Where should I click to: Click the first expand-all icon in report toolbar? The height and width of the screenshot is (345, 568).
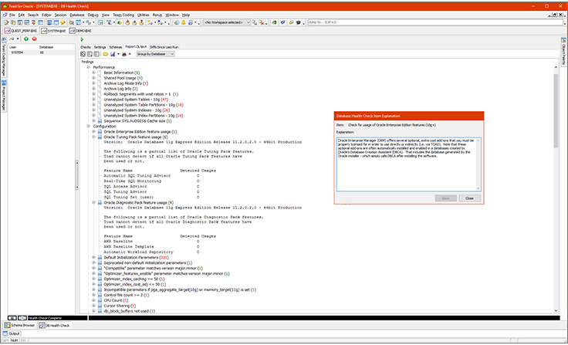(x=83, y=54)
